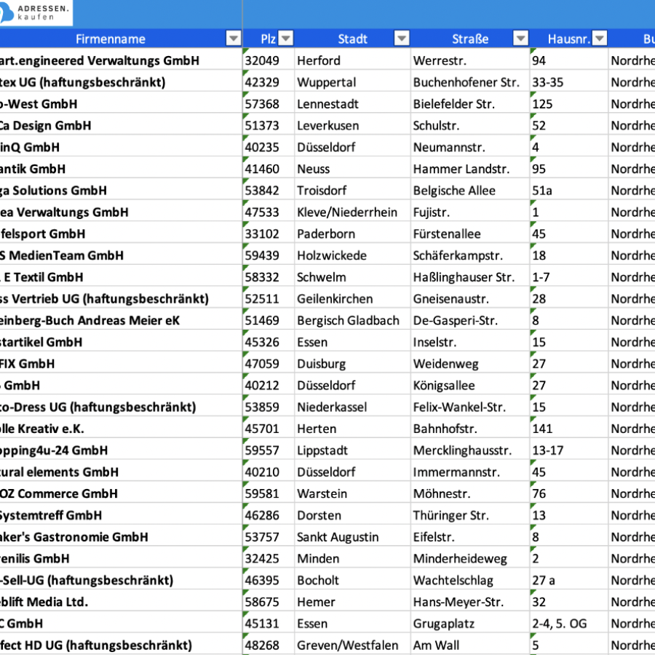Select the Herford city cell
Viewport: 655px width, 655px height.
[x=352, y=60]
